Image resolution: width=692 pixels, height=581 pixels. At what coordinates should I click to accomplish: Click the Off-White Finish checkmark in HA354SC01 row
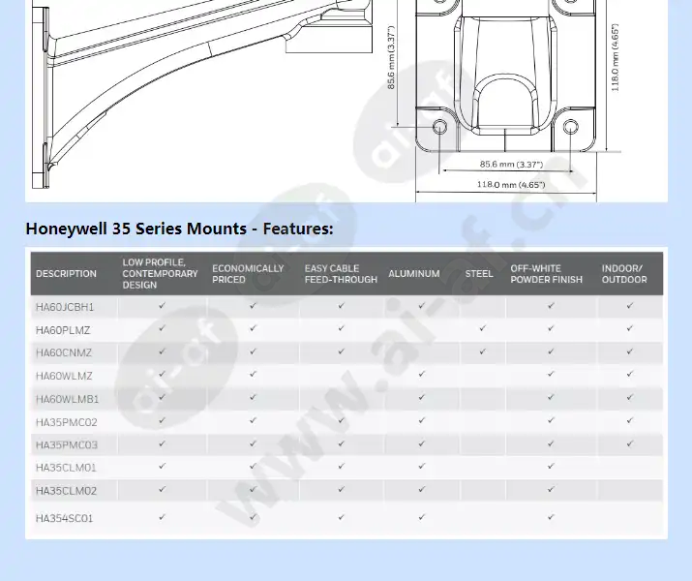pos(551,516)
